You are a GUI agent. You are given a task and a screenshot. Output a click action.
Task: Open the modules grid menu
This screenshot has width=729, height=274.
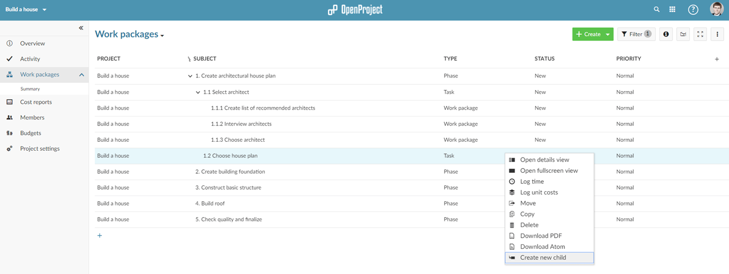tap(672, 9)
